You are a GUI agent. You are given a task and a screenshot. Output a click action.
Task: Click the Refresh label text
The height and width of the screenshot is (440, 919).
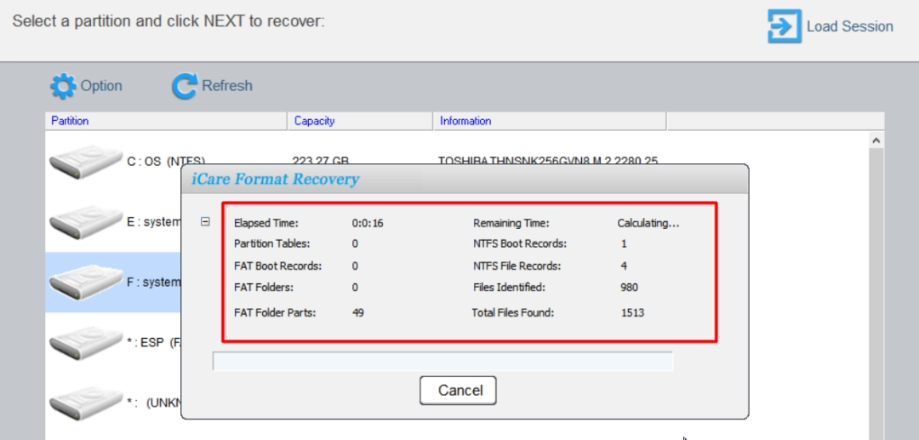(227, 86)
